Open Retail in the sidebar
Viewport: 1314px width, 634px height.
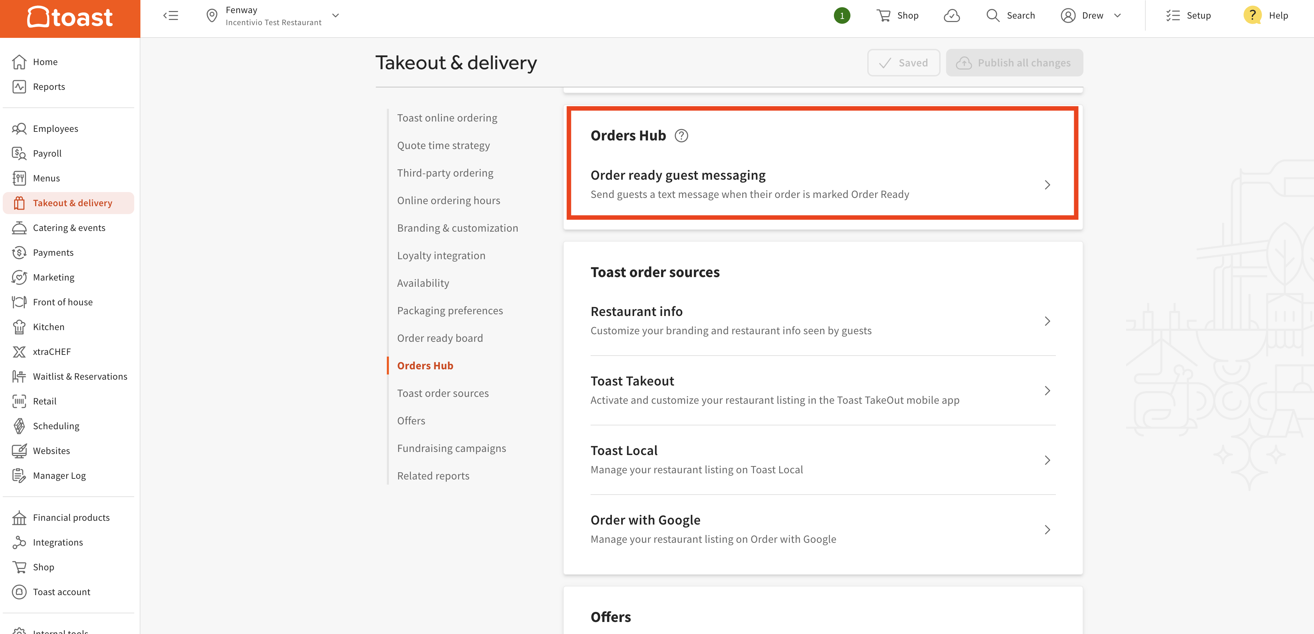(x=68, y=401)
